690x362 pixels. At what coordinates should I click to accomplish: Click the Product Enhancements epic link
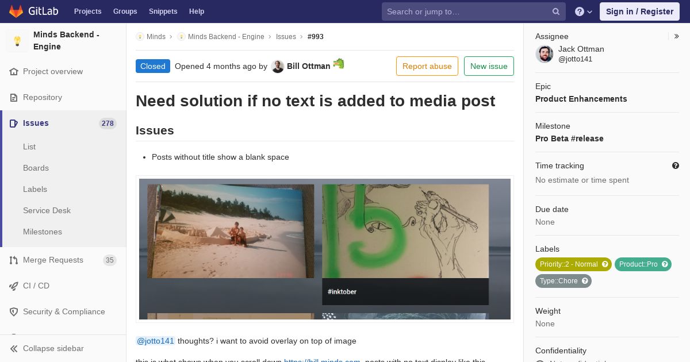[581, 99]
